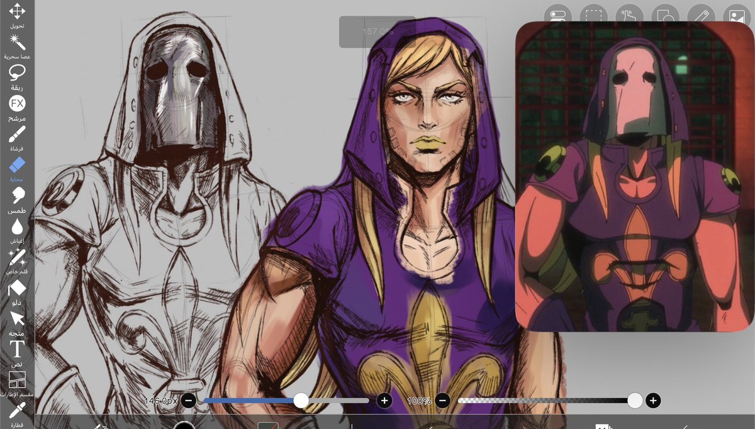This screenshot has height=429, width=755.
Task: Click the 157.0% zoom indicator
Action: tap(377, 31)
